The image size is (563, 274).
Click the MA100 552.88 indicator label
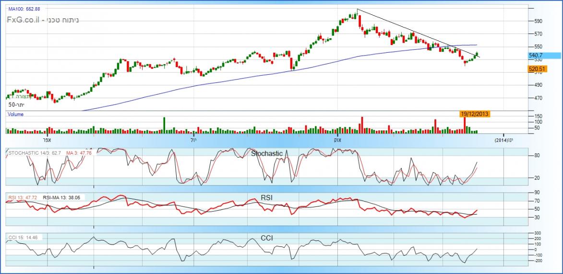(24, 10)
